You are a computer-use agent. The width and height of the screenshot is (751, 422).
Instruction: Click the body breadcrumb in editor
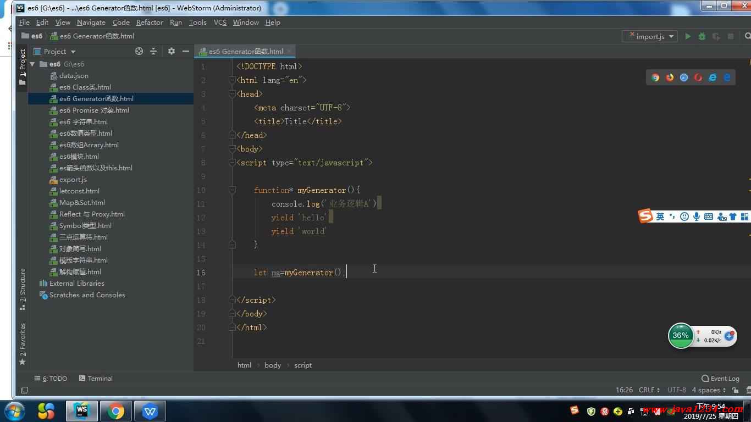(273, 365)
